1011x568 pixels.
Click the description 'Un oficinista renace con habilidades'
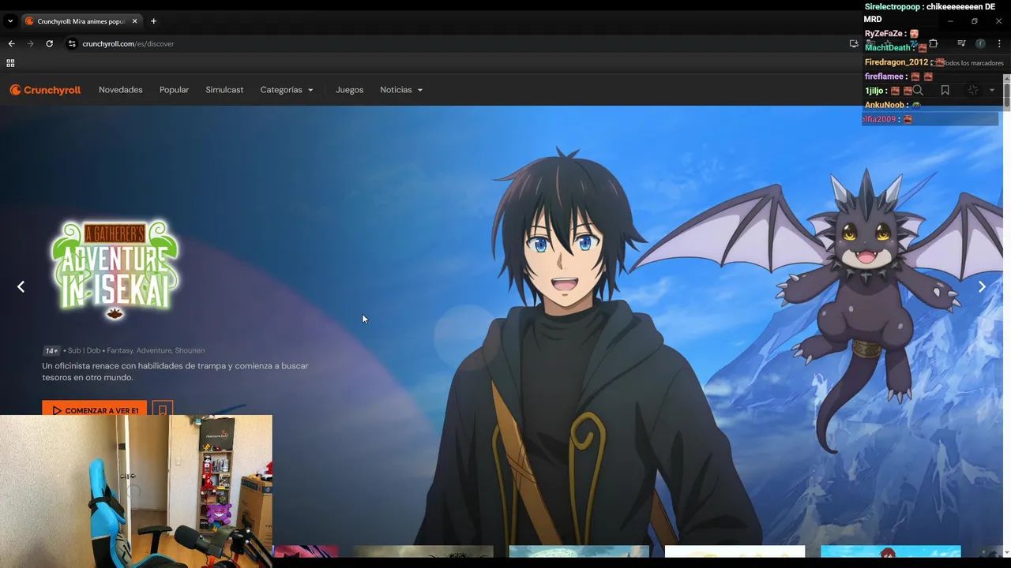[175, 372]
